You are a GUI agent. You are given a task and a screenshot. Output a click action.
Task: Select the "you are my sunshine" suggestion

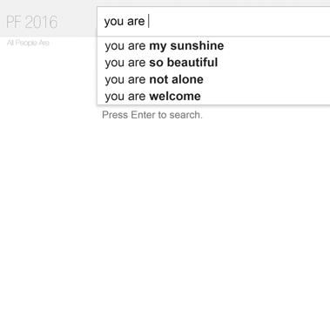point(213,46)
